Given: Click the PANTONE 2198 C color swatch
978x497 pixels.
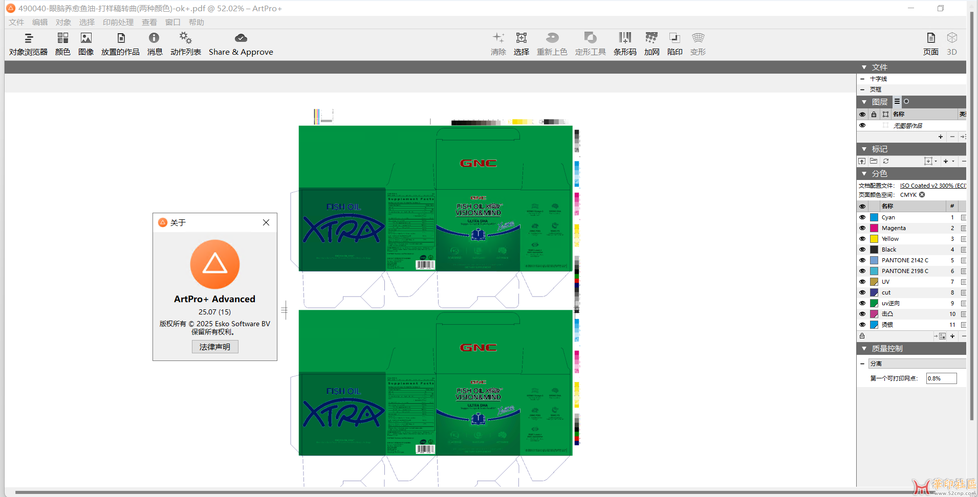Looking at the screenshot, I should point(874,271).
